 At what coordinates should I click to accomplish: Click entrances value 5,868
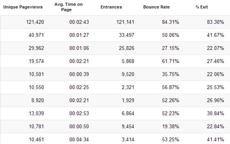128,61
